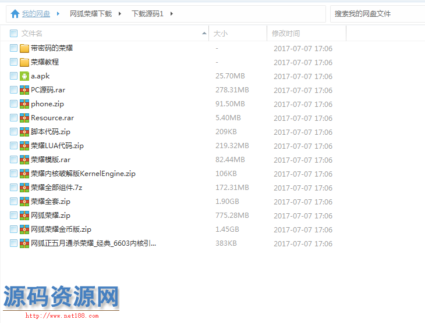Open the folder name 荣耀教程
Viewport: 425px width, 323px height.
pos(45,62)
